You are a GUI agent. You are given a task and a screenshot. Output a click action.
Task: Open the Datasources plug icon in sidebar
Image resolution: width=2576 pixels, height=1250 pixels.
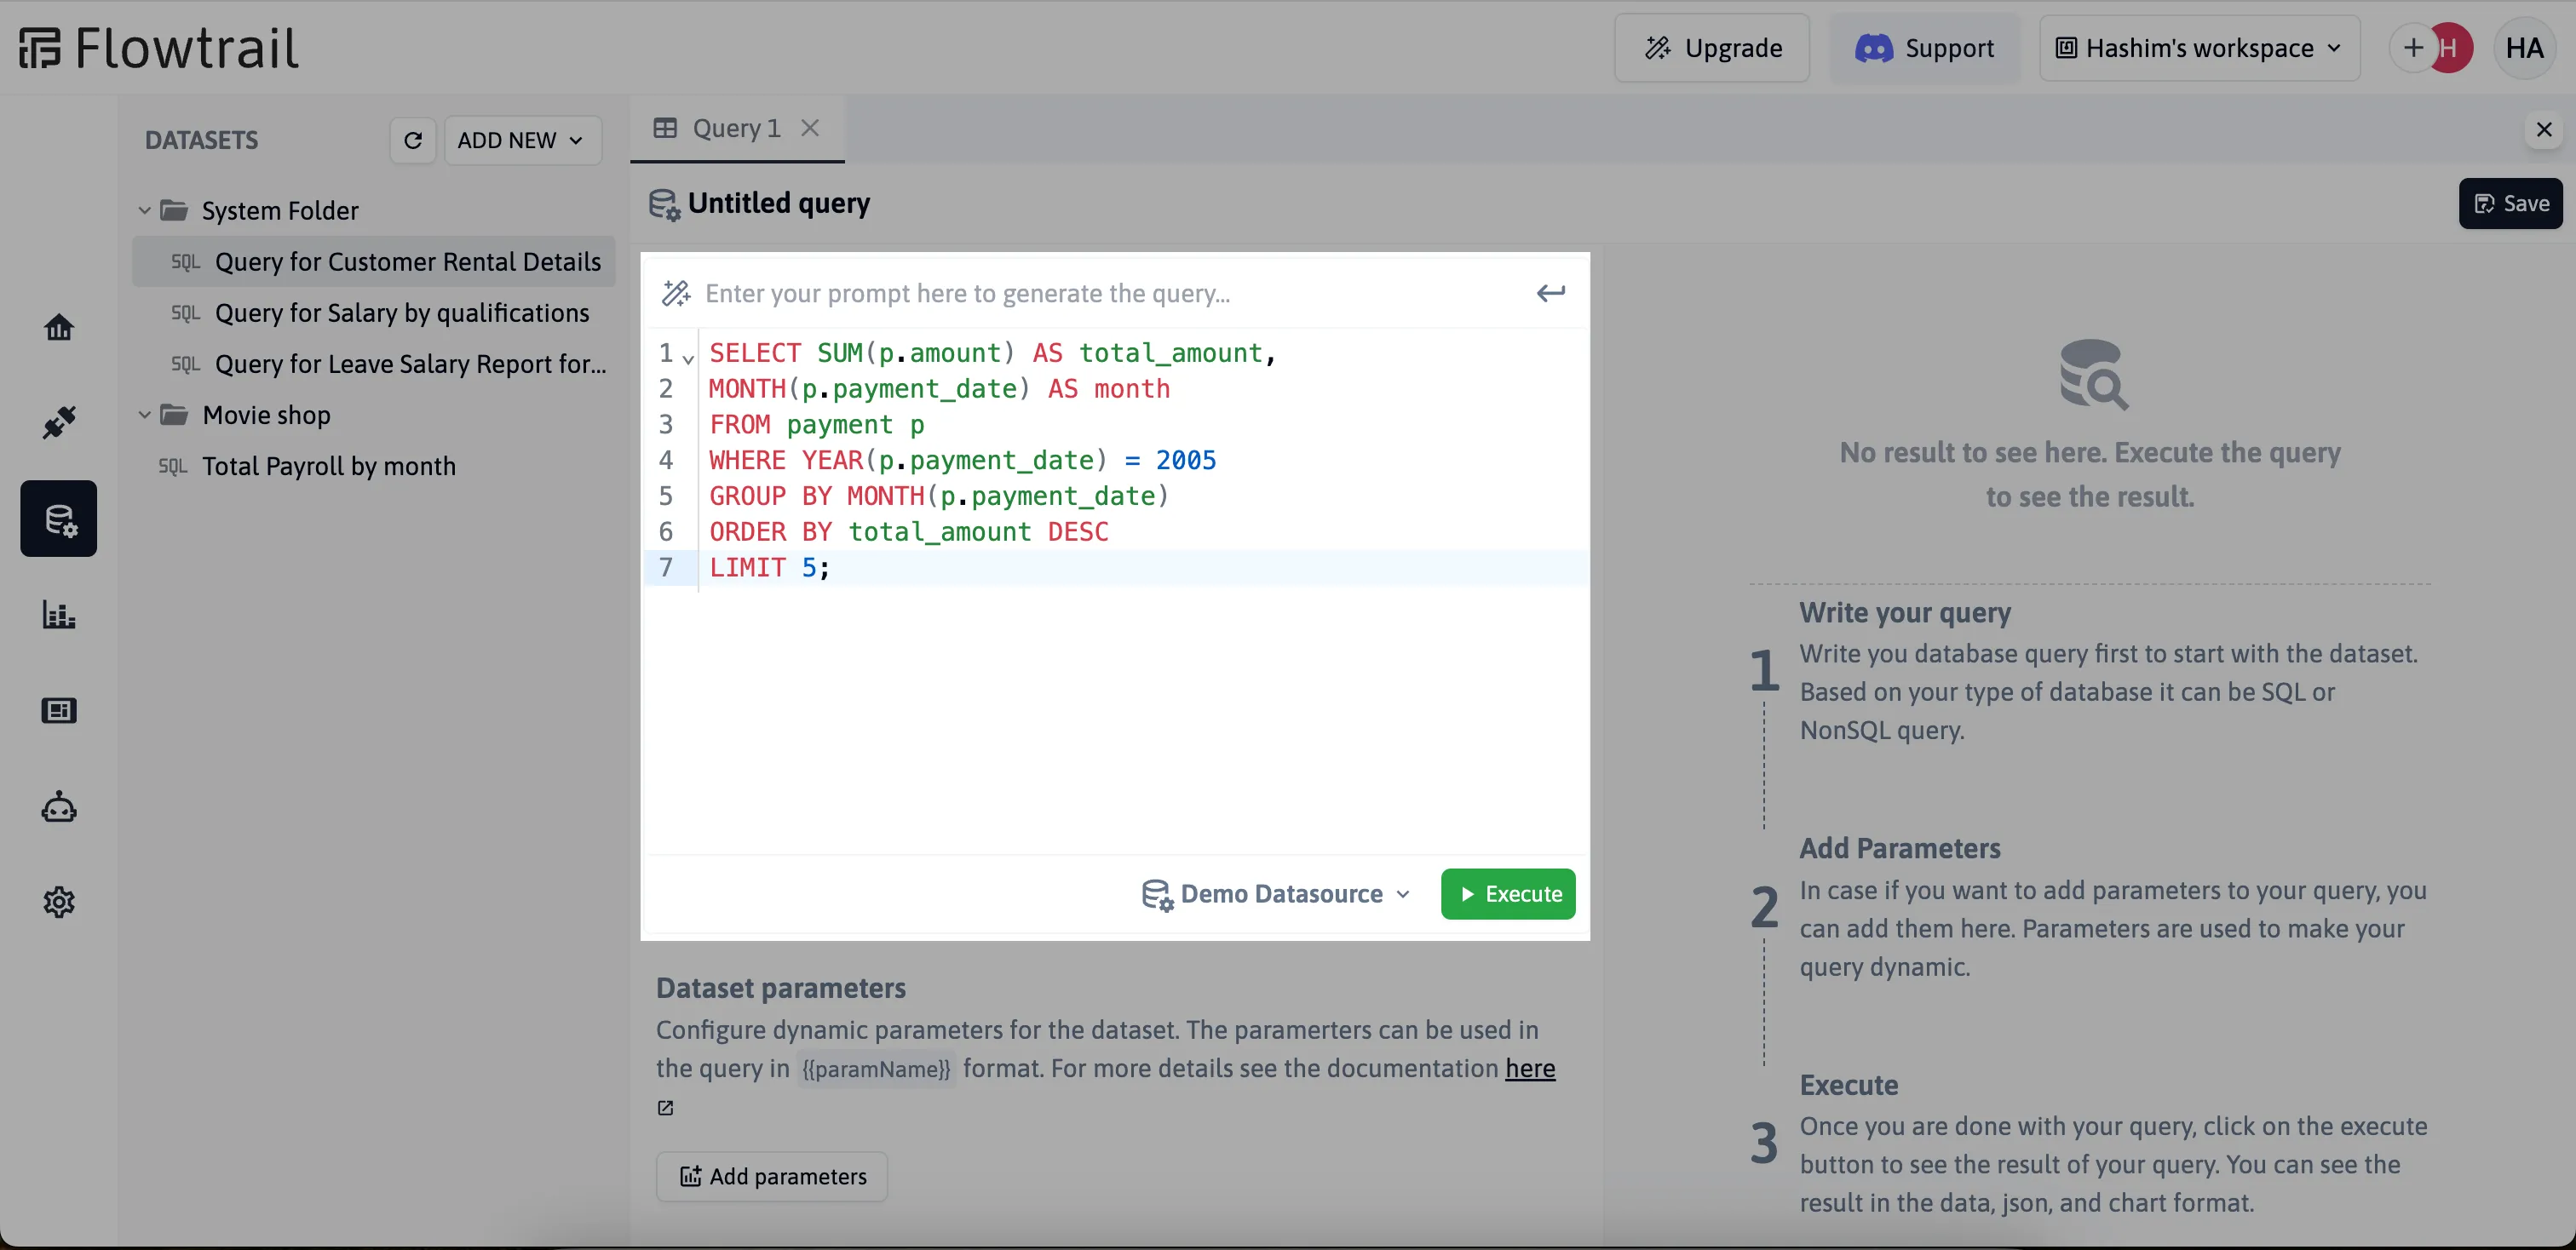pyautogui.click(x=59, y=421)
